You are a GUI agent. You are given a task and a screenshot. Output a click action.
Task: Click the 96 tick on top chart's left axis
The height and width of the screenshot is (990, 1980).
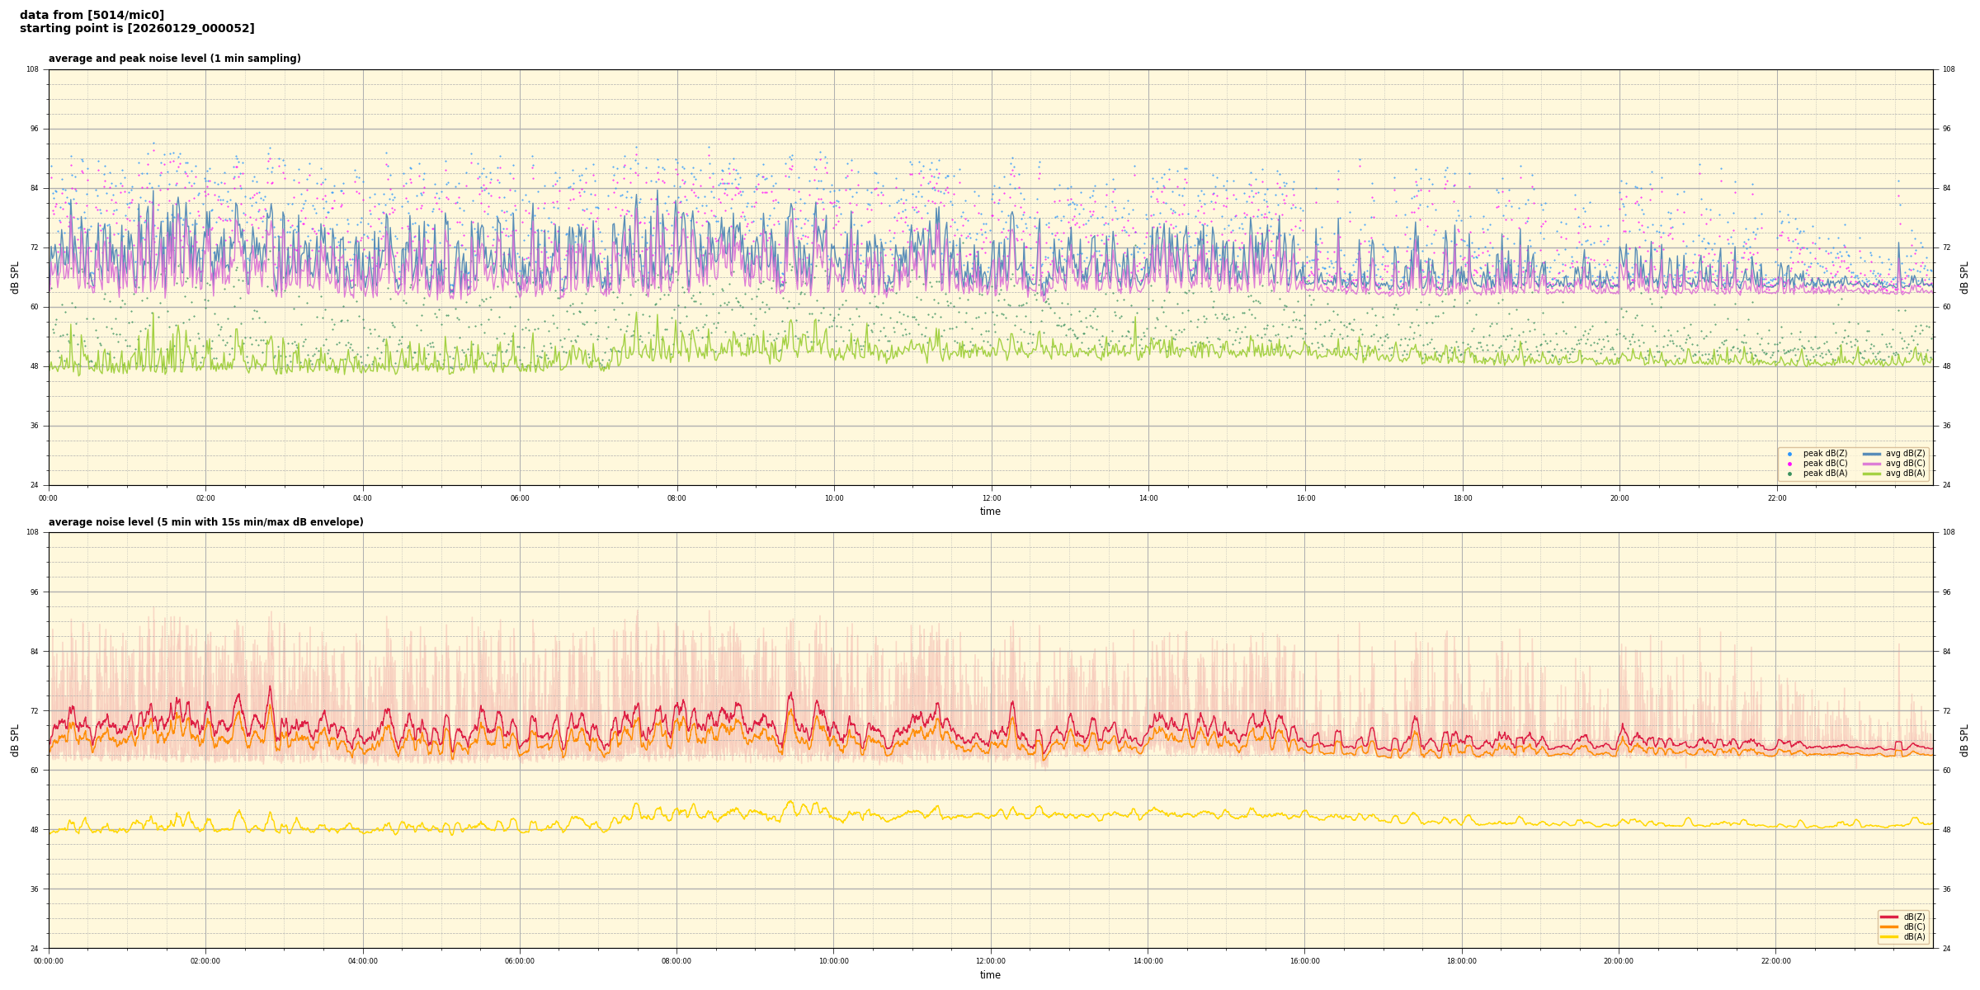point(34,129)
